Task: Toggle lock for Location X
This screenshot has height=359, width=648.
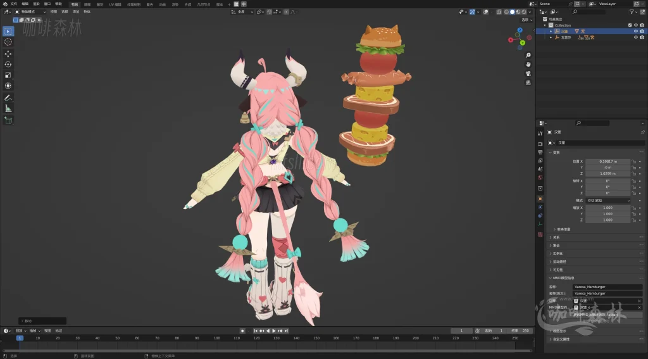Action: click(633, 161)
